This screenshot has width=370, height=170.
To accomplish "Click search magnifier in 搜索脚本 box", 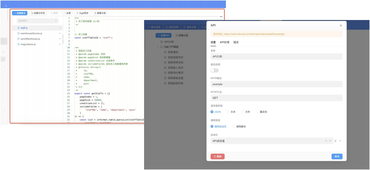I will pyautogui.click(x=56, y=21).
